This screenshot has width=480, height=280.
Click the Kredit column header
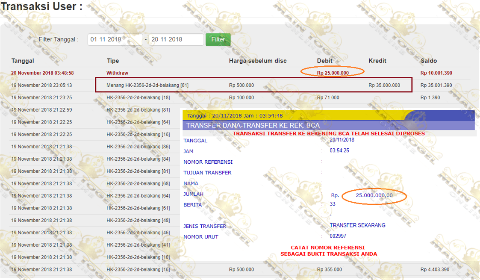click(x=377, y=61)
